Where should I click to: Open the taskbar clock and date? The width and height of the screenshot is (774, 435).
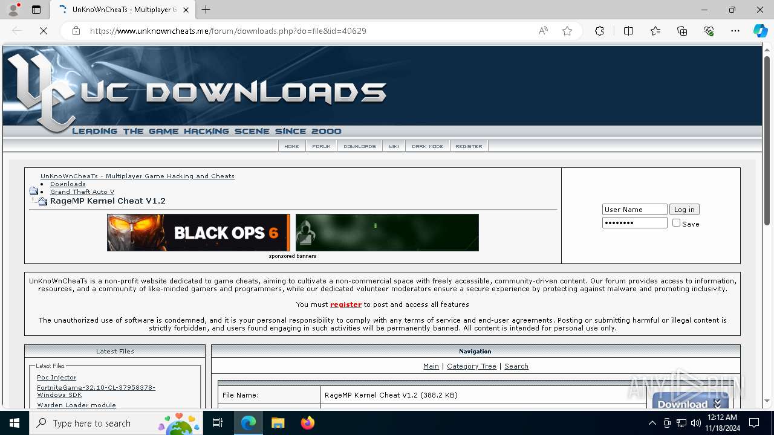click(x=722, y=423)
